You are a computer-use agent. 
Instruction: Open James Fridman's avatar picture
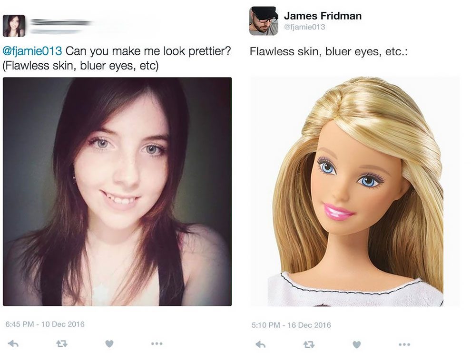[264, 21]
